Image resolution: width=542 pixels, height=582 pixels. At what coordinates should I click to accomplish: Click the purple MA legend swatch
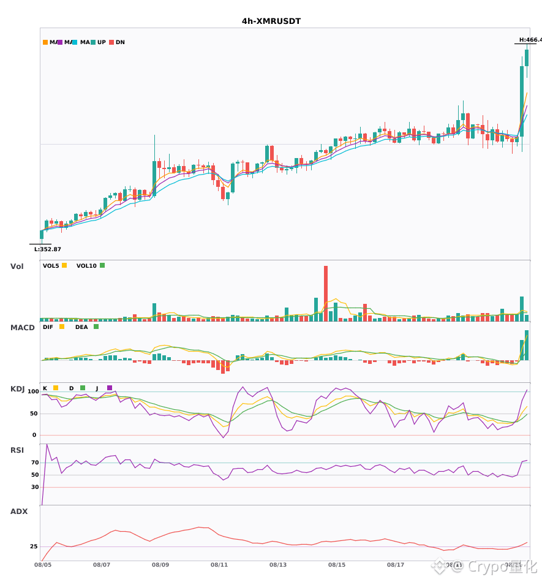[x=60, y=42]
